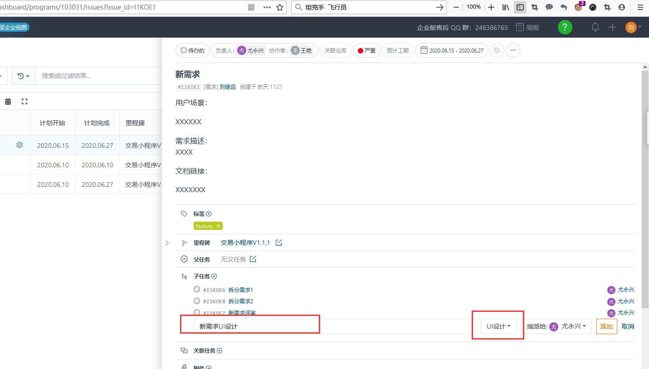The width and height of the screenshot is (649, 369).
Task: Click the fullscreen expand icon
Action: [x=24, y=102]
